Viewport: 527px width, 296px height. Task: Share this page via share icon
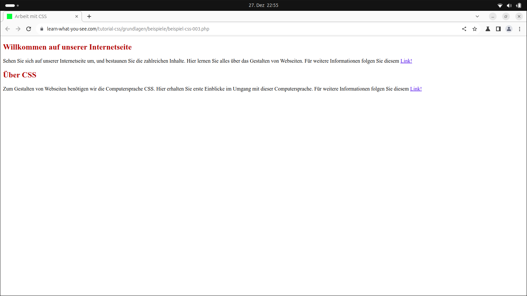464,29
